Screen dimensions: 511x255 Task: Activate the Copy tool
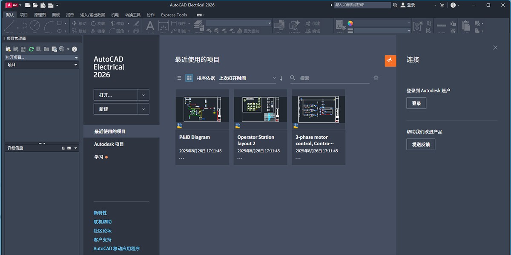81,31
